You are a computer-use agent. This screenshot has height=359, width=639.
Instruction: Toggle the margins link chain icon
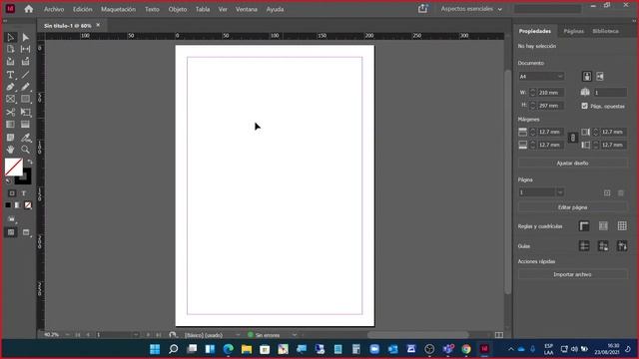point(572,138)
